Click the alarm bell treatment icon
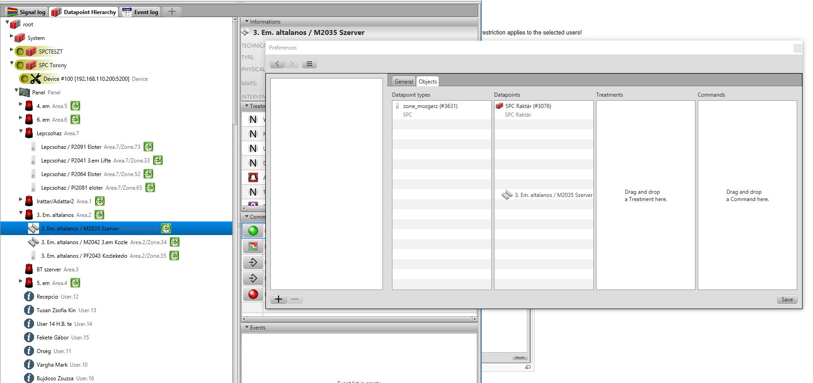The height and width of the screenshot is (383, 813). pyautogui.click(x=253, y=177)
